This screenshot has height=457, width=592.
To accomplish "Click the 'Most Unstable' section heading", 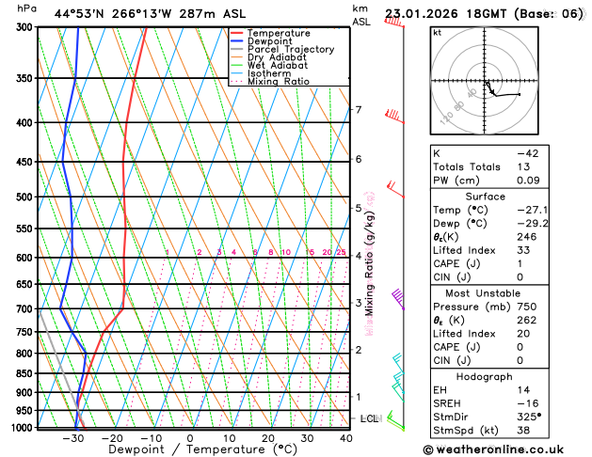I will [x=483, y=293].
